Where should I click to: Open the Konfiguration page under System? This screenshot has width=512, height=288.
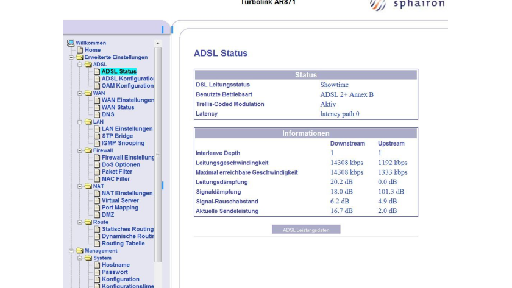pos(120,279)
